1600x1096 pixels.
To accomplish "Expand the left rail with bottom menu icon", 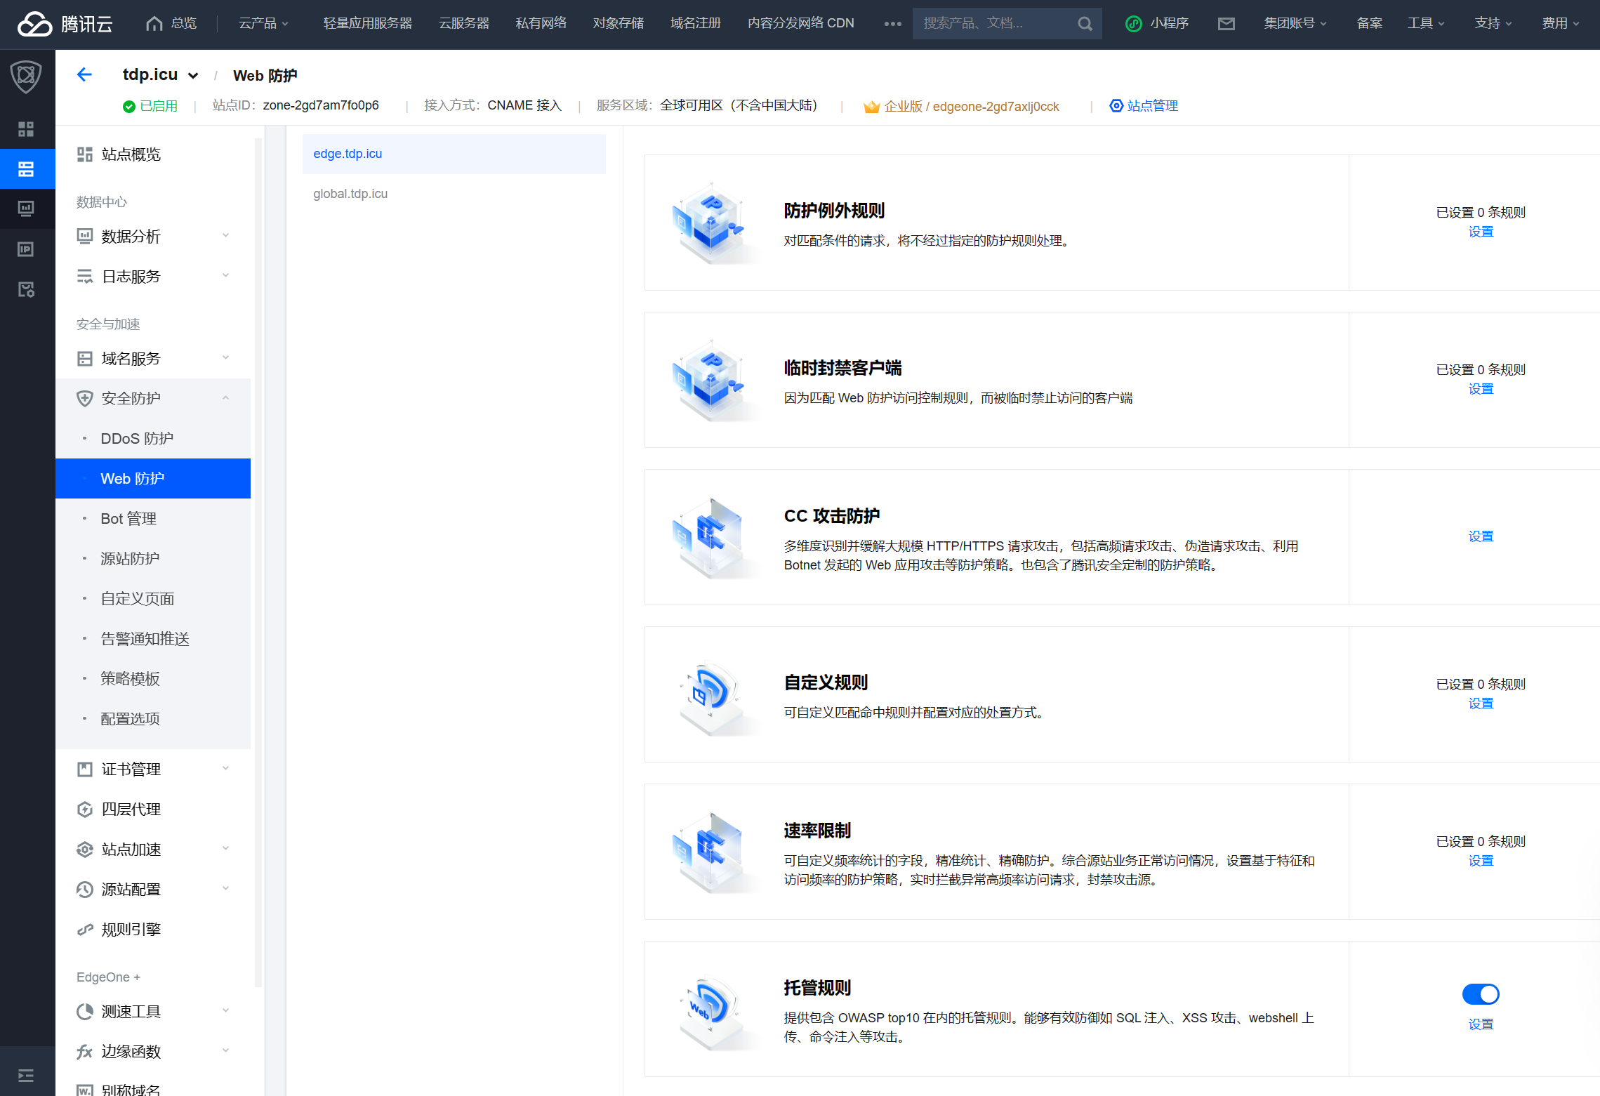I will [27, 1076].
